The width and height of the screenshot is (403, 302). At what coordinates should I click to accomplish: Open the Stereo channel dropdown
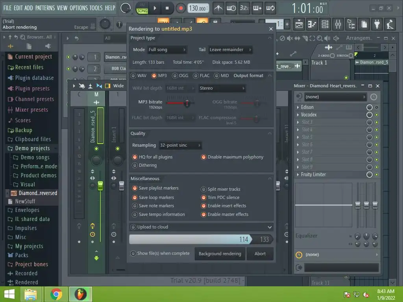coord(222,88)
